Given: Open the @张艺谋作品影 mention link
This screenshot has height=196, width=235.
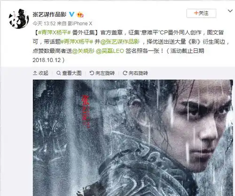Looking at the screenshot, I should coord(120,42).
